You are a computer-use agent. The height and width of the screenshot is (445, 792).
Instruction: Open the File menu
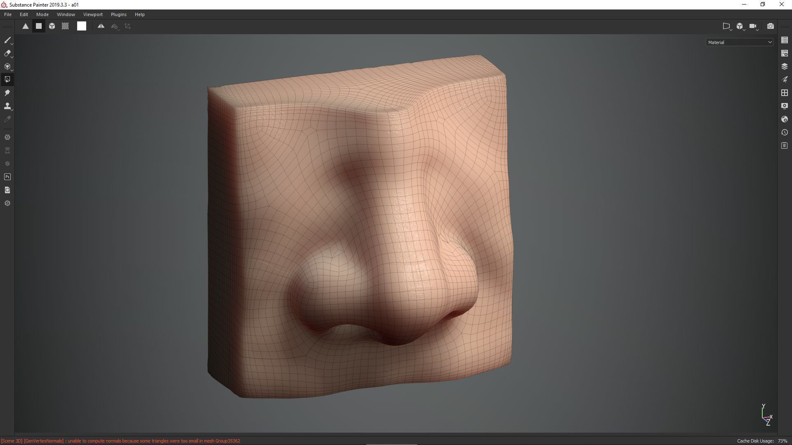pyautogui.click(x=8, y=14)
